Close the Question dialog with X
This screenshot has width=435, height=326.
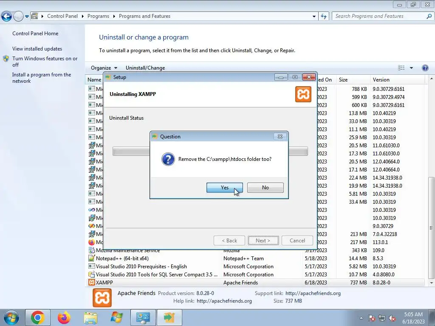pyautogui.click(x=280, y=136)
